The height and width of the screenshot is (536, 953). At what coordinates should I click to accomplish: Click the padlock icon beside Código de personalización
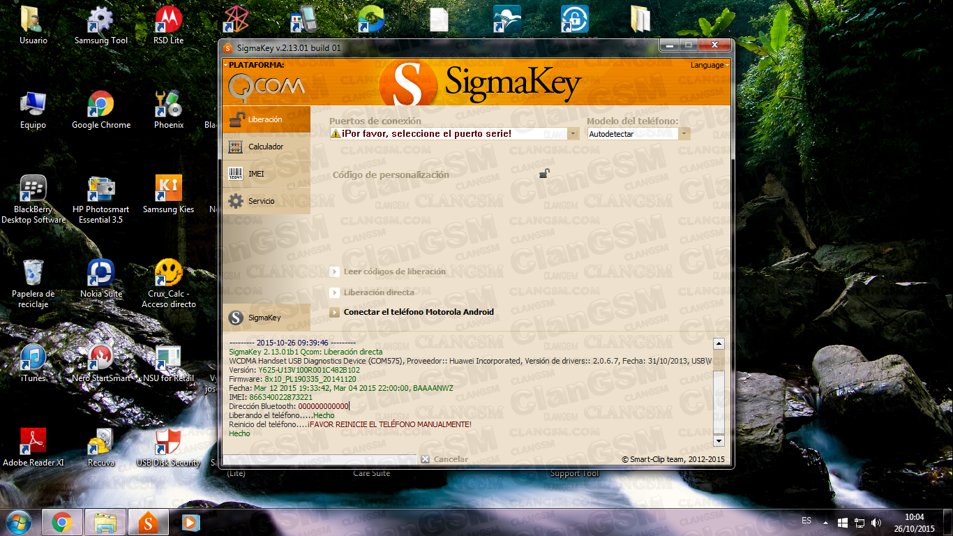point(545,174)
